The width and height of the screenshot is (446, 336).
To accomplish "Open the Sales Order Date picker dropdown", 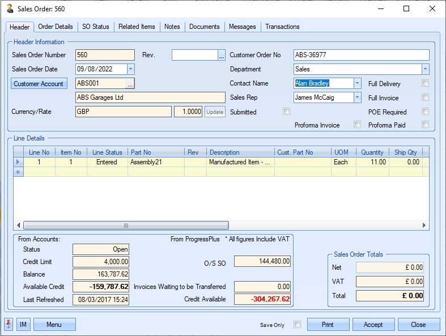I will 130,69.
